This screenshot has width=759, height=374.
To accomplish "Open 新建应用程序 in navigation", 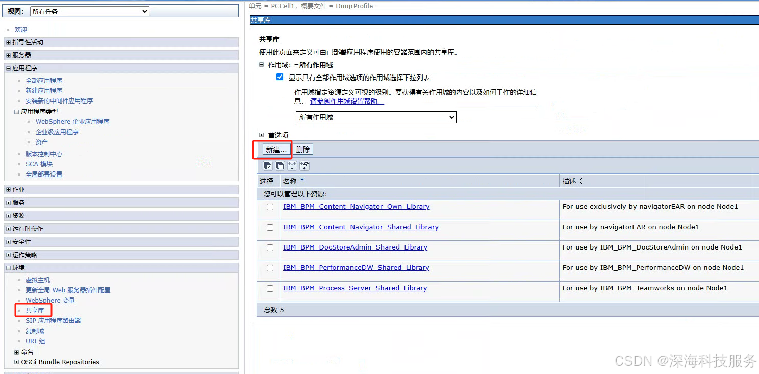I will (x=44, y=91).
